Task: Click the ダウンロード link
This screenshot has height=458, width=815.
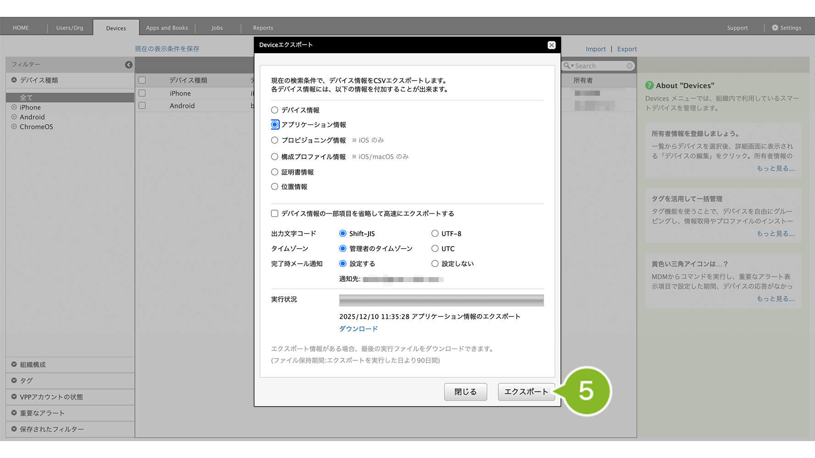Action: coord(358,329)
